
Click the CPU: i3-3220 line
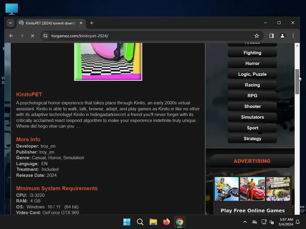[30, 195]
